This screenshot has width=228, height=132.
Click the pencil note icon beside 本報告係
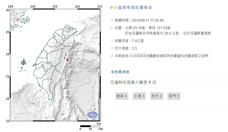tap(112, 56)
